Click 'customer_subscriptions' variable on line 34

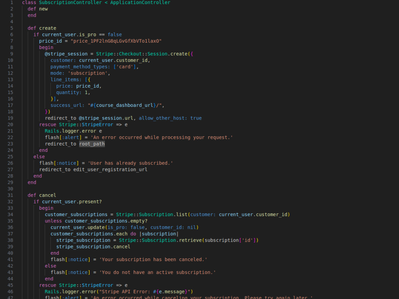76,214
